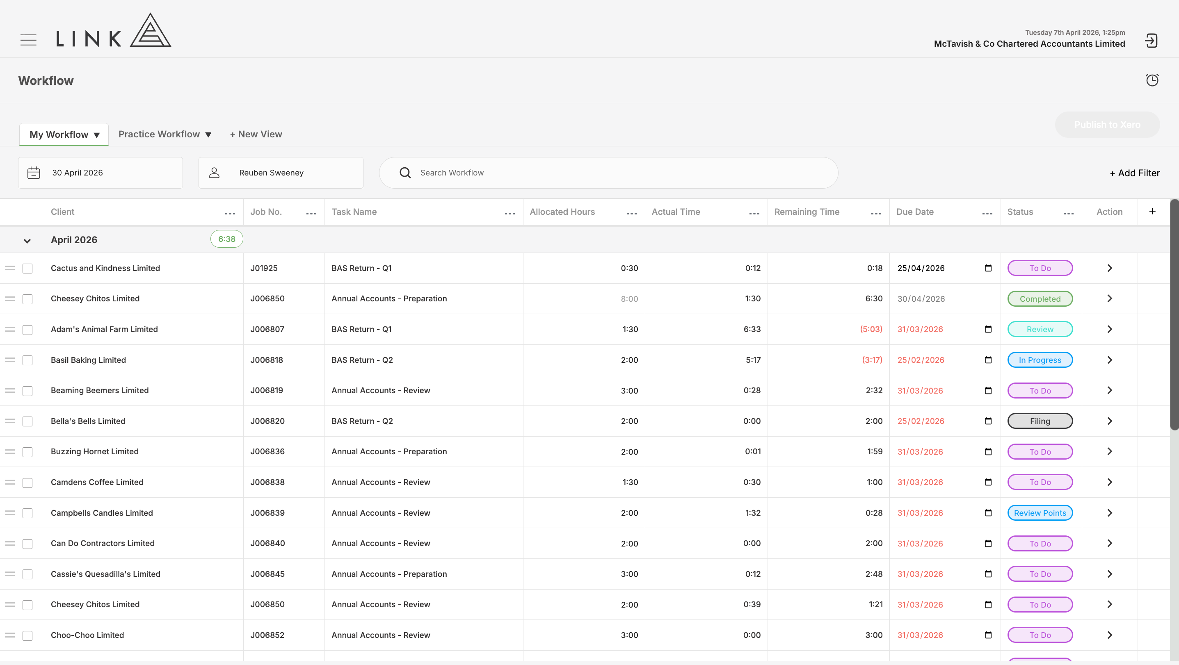The image size is (1179, 665).
Task: Open the 30 April 2026 date field
Action: pyautogui.click(x=100, y=173)
